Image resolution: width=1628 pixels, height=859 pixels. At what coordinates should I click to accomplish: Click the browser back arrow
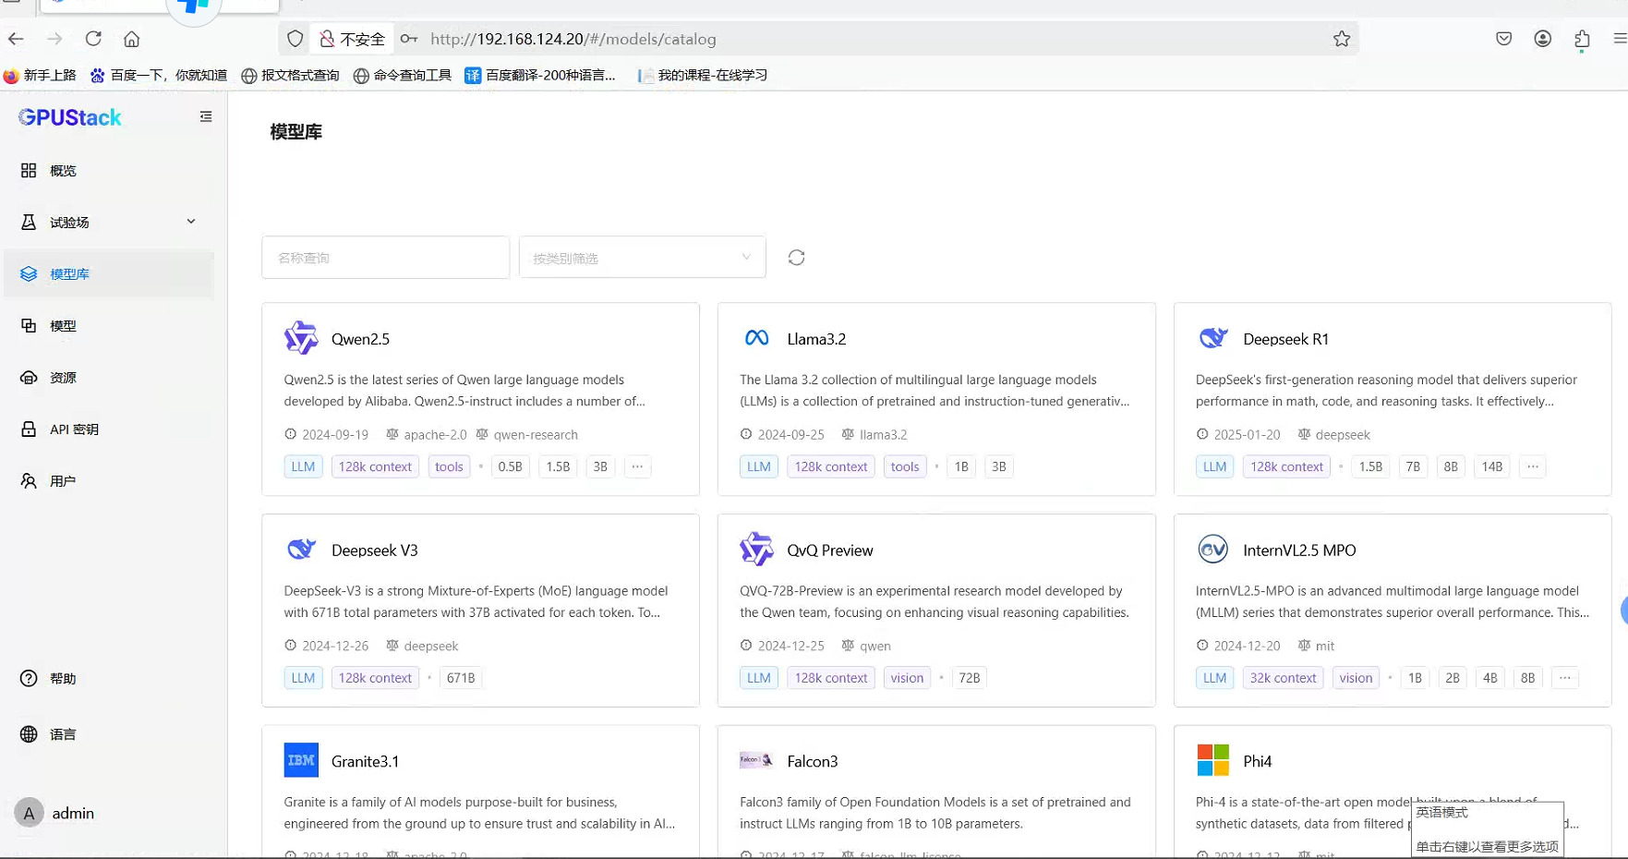coord(16,39)
